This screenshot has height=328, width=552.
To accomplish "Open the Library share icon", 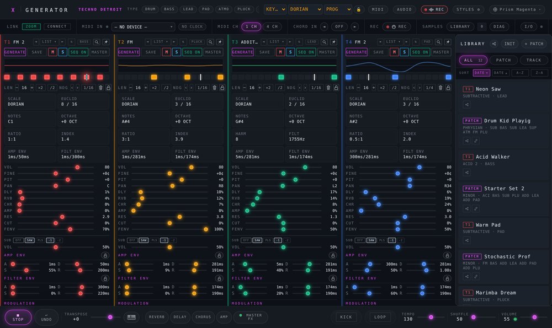I will tap(494, 44).
